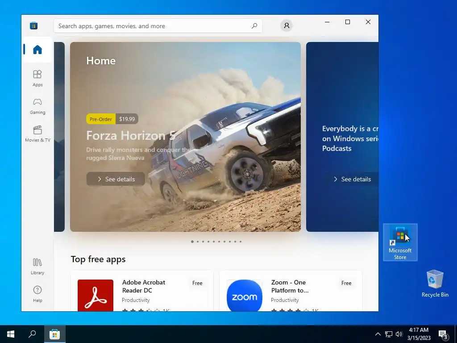Open the Library page

[37, 267]
